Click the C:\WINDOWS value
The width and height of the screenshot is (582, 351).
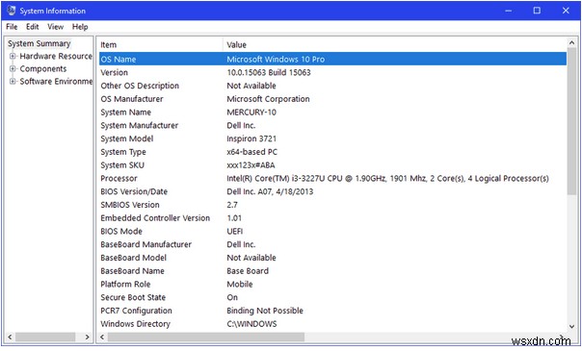coord(251,324)
